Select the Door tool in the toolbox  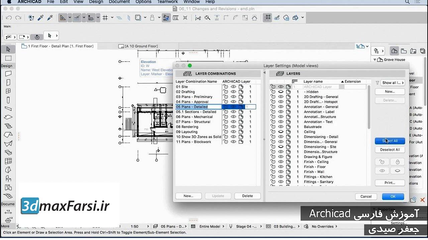point(8,82)
